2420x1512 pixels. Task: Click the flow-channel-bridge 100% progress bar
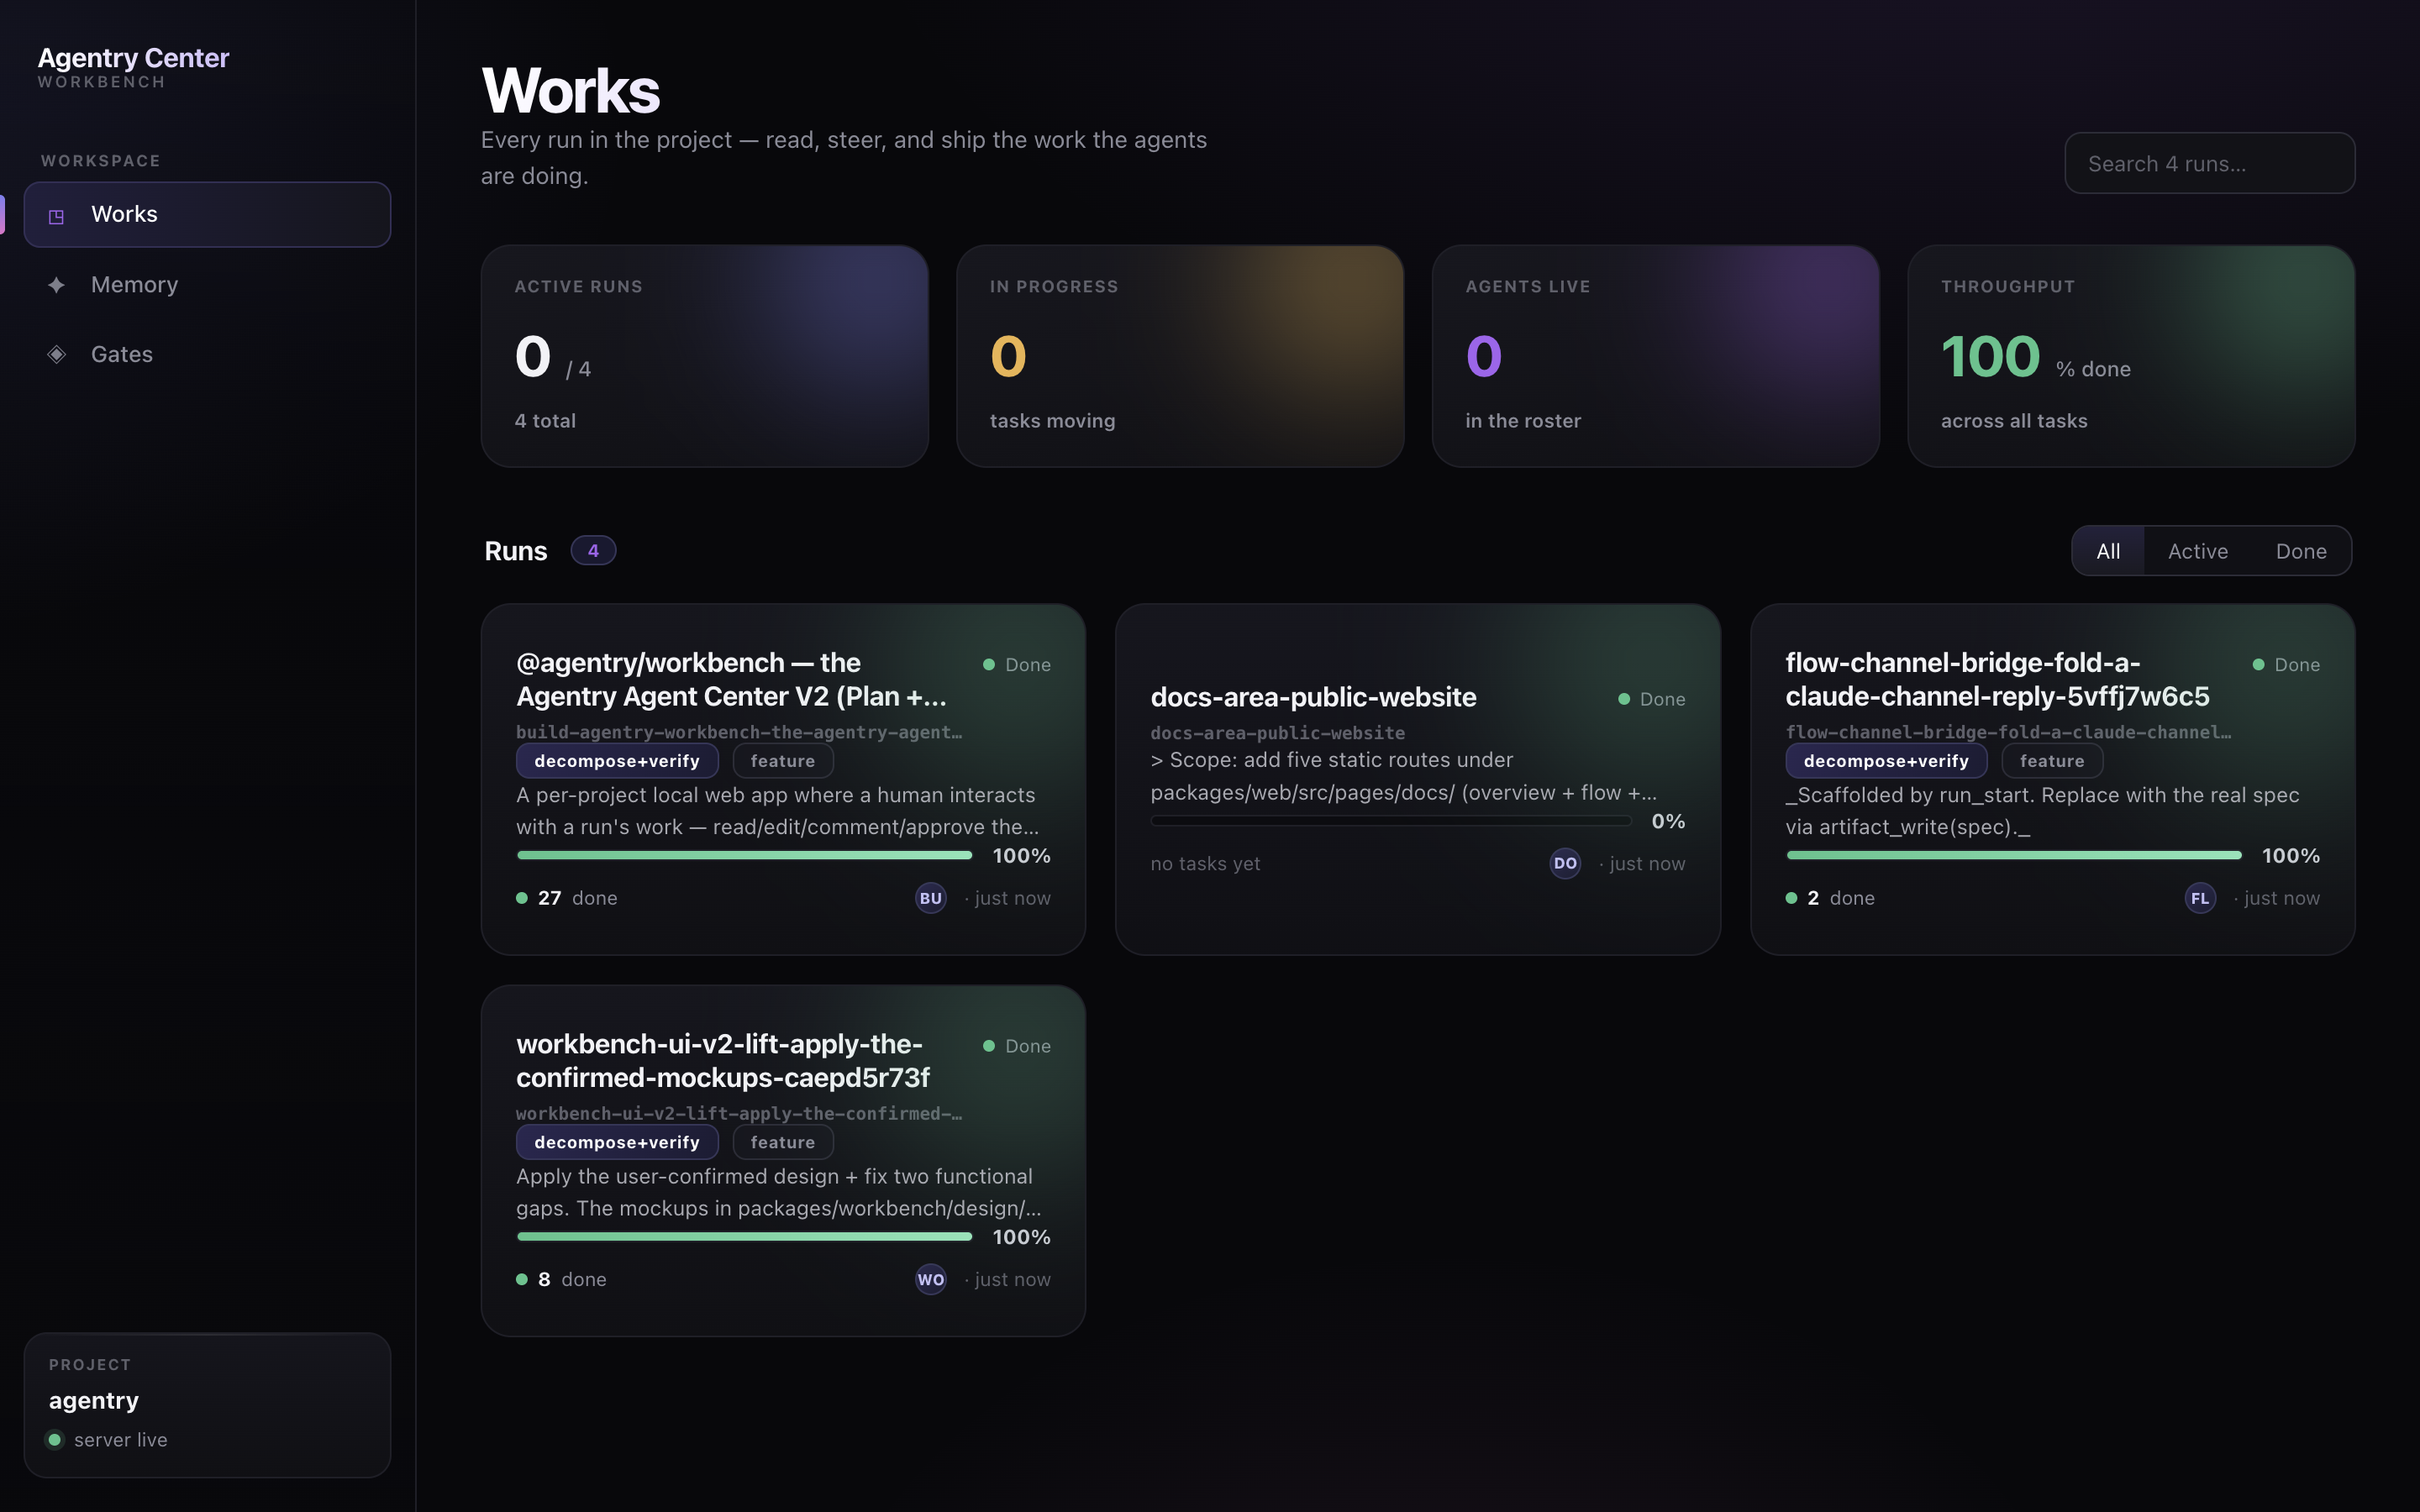(x=2014, y=855)
